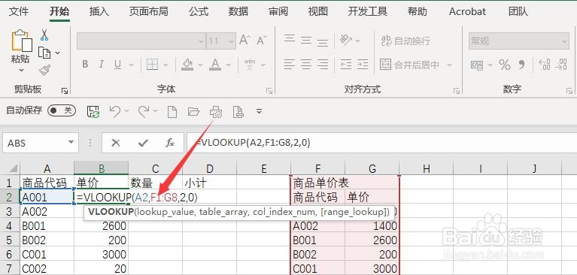The width and height of the screenshot is (577, 275).
Task: Click the Redo arrow
Action: click(x=143, y=111)
